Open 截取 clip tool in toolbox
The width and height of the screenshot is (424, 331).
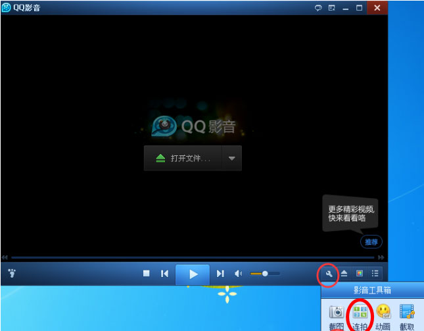pos(407,315)
